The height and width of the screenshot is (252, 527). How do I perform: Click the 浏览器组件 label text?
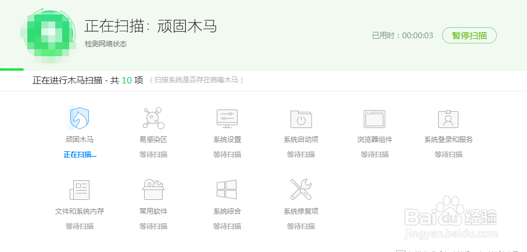pyautogui.click(x=375, y=140)
